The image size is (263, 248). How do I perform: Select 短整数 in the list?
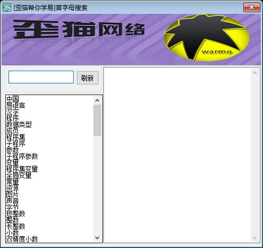click(x=15, y=213)
